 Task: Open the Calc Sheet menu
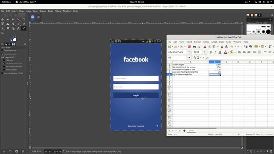(214, 42)
